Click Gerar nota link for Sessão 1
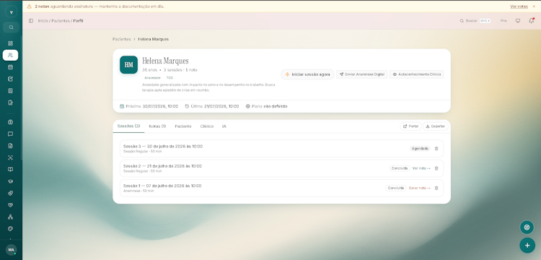The width and height of the screenshot is (541, 260). (420, 188)
